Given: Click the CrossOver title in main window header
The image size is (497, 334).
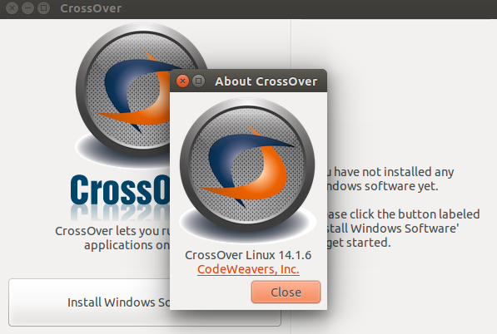Looking at the screenshot, I should [91, 8].
